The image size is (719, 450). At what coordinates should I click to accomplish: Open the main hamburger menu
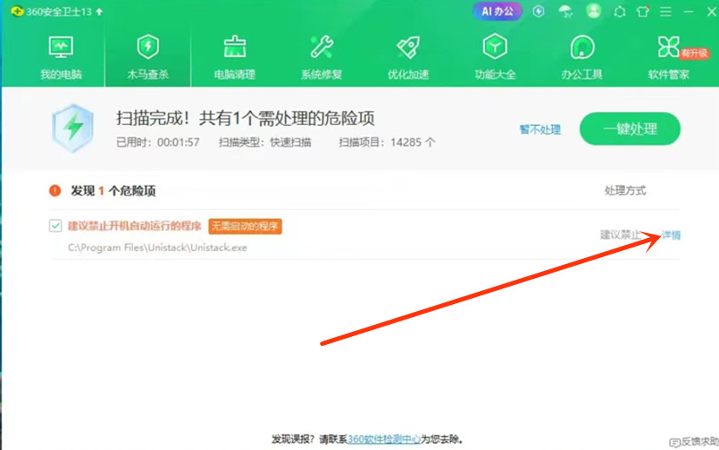[665, 12]
